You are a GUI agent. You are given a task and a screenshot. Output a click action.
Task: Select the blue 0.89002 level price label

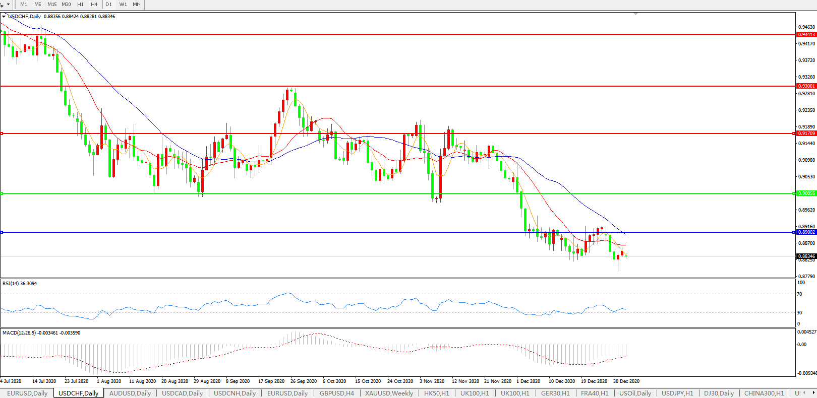click(806, 232)
